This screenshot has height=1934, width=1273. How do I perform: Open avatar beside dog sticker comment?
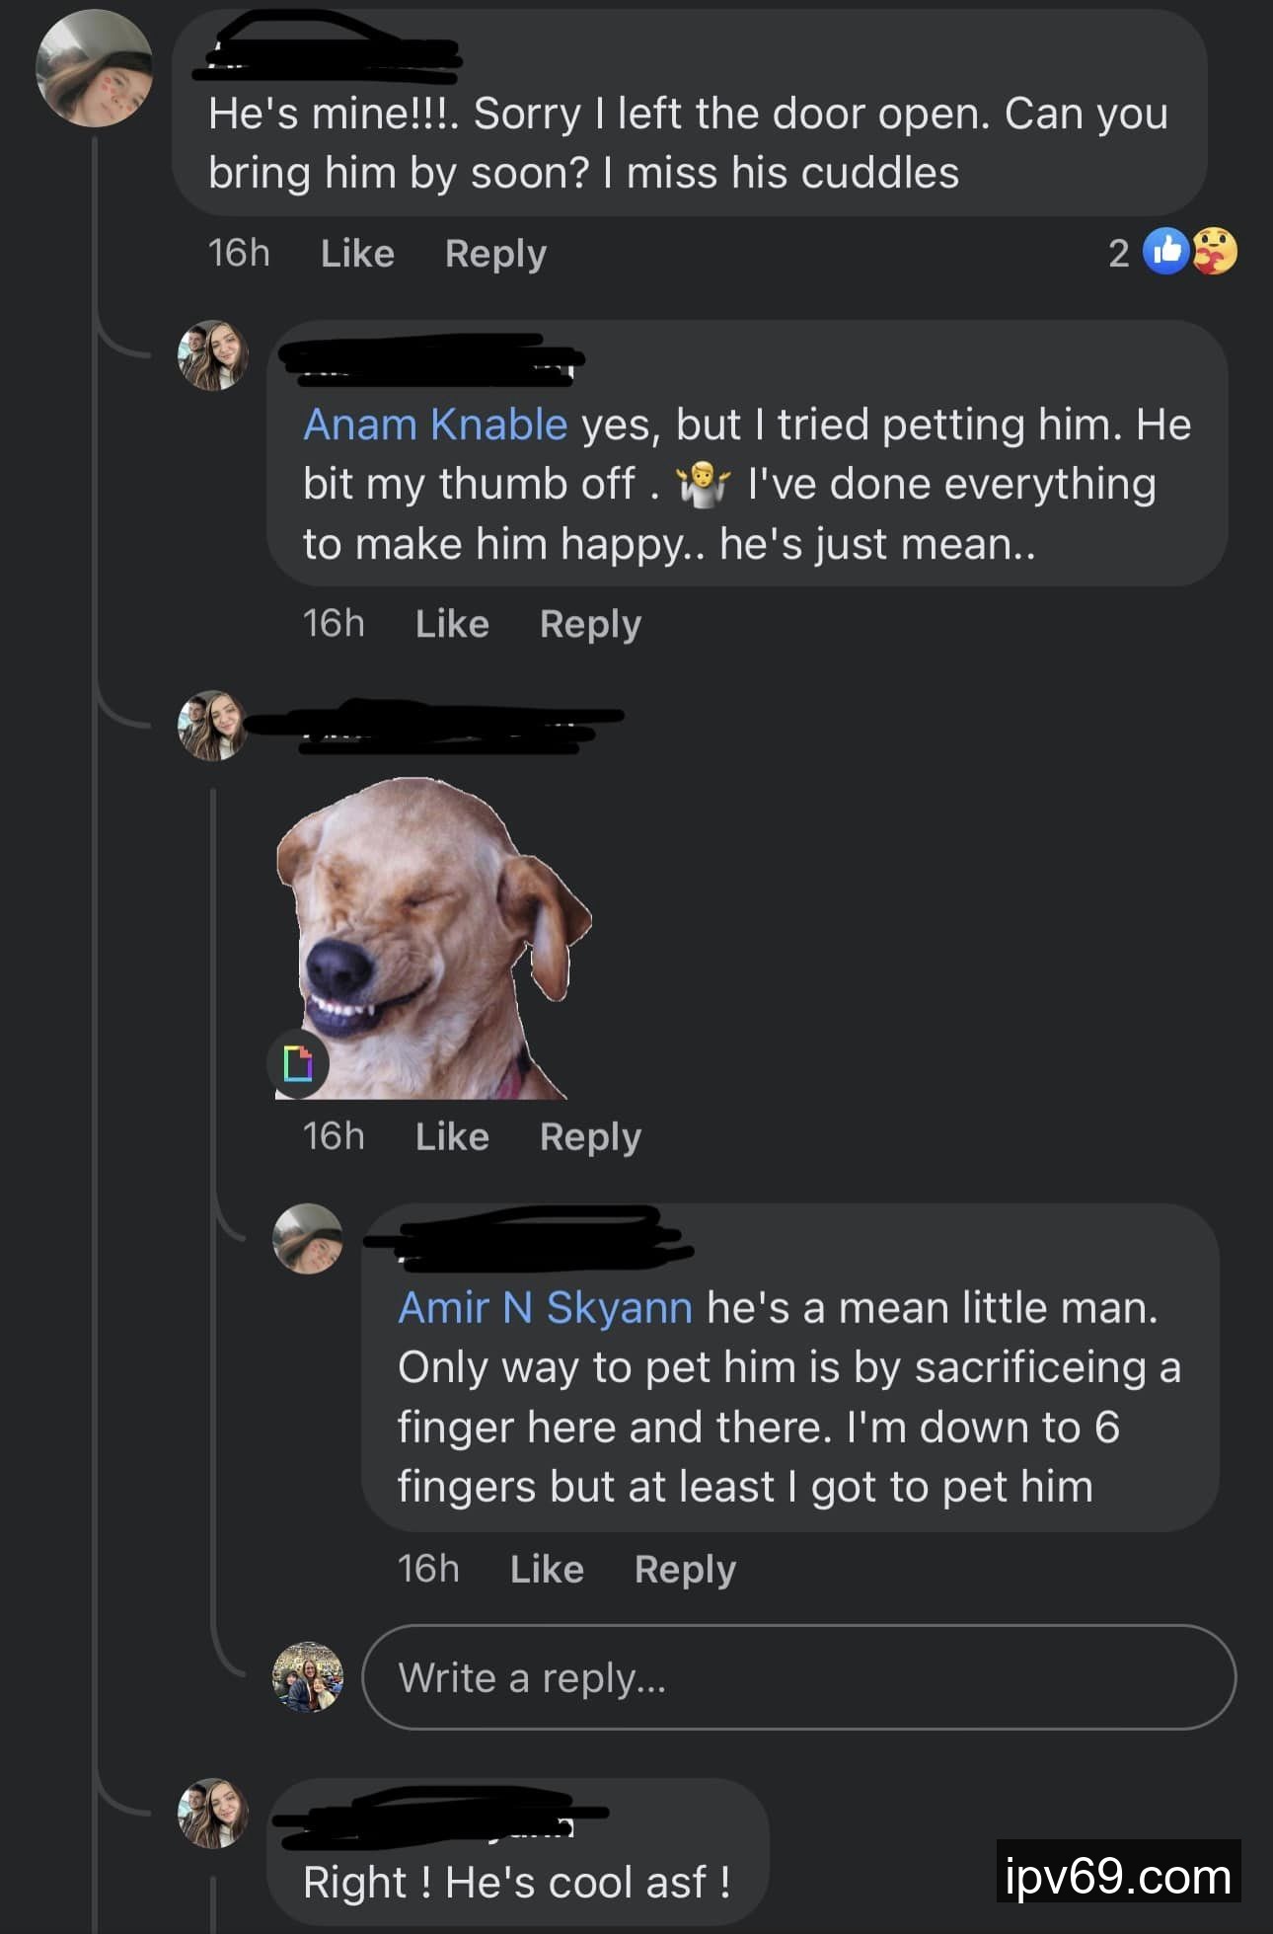click(212, 726)
